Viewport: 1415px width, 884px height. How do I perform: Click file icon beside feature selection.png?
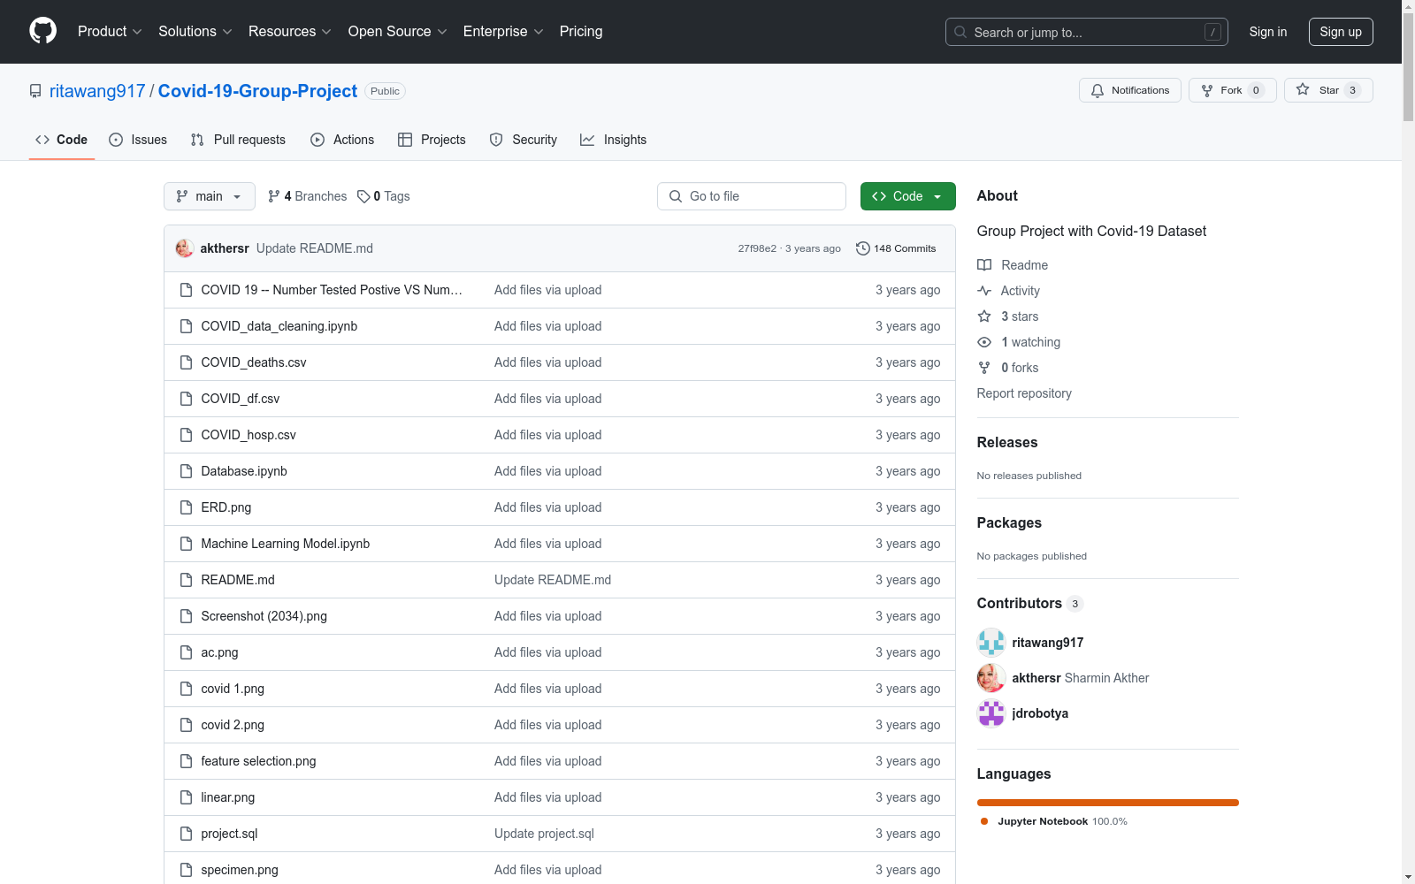[186, 761]
